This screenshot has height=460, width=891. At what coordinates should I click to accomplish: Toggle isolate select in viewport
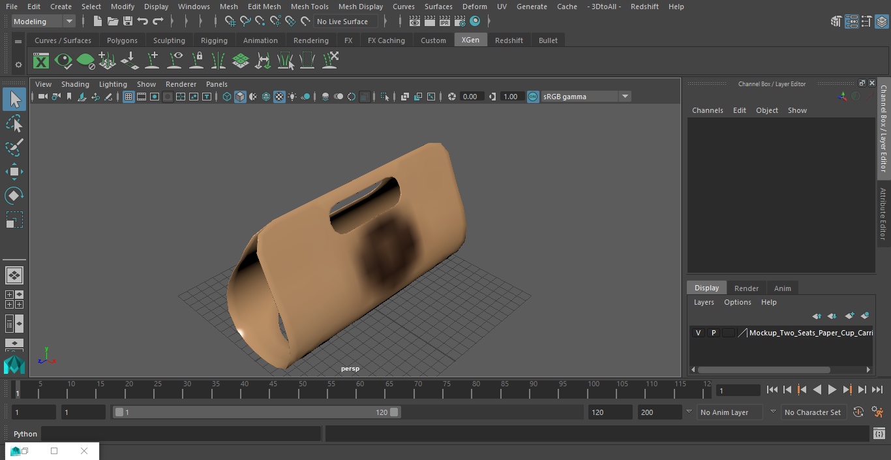tap(385, 97)
